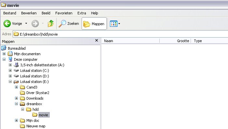Click the address bar path field
The width and height of the screenshot is (228, 129).
click(120, 34)
